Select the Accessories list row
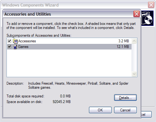Image resolution: width=156 pixels, height=122 pixels. (x=69, y=41)
